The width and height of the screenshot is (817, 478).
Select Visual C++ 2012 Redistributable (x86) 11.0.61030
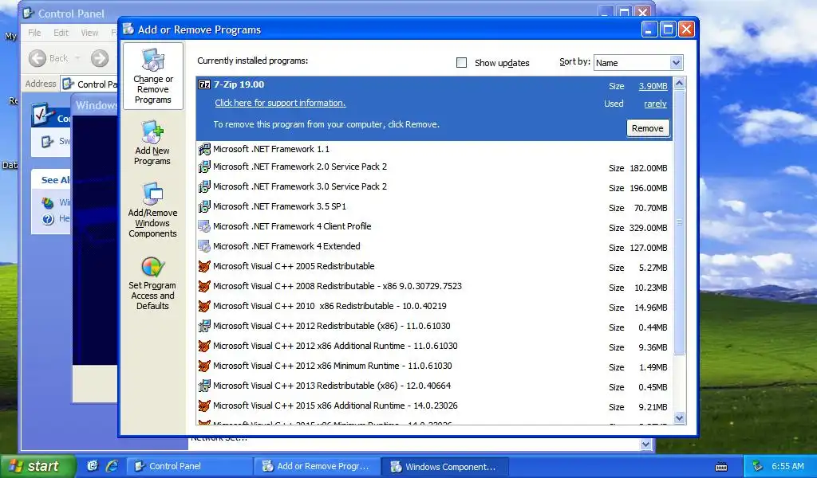point(435,327)
